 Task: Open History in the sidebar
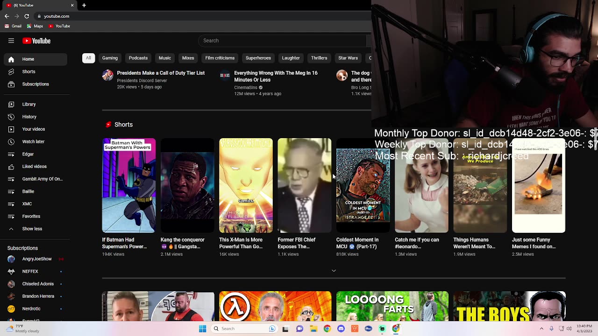pos(35,117)
